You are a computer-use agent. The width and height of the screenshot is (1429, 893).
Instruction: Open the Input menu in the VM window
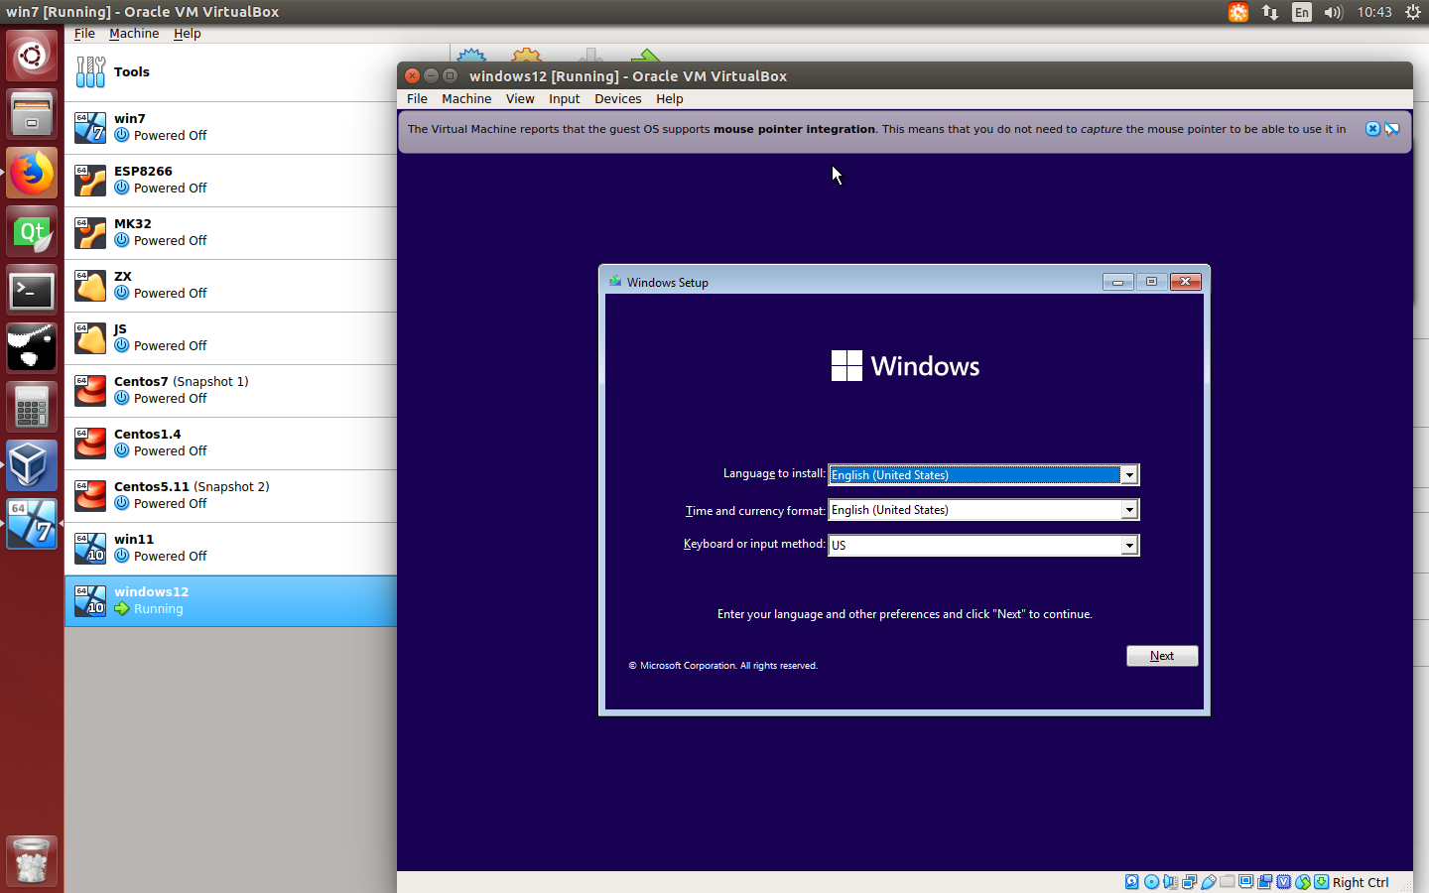click(x=564, y=98)
